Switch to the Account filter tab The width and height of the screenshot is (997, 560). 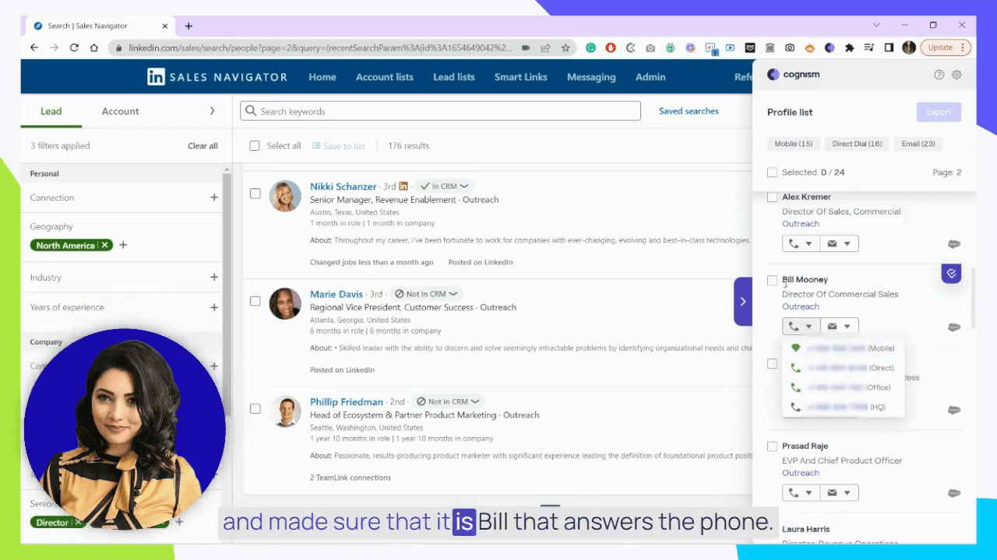[x=120, y=111]
